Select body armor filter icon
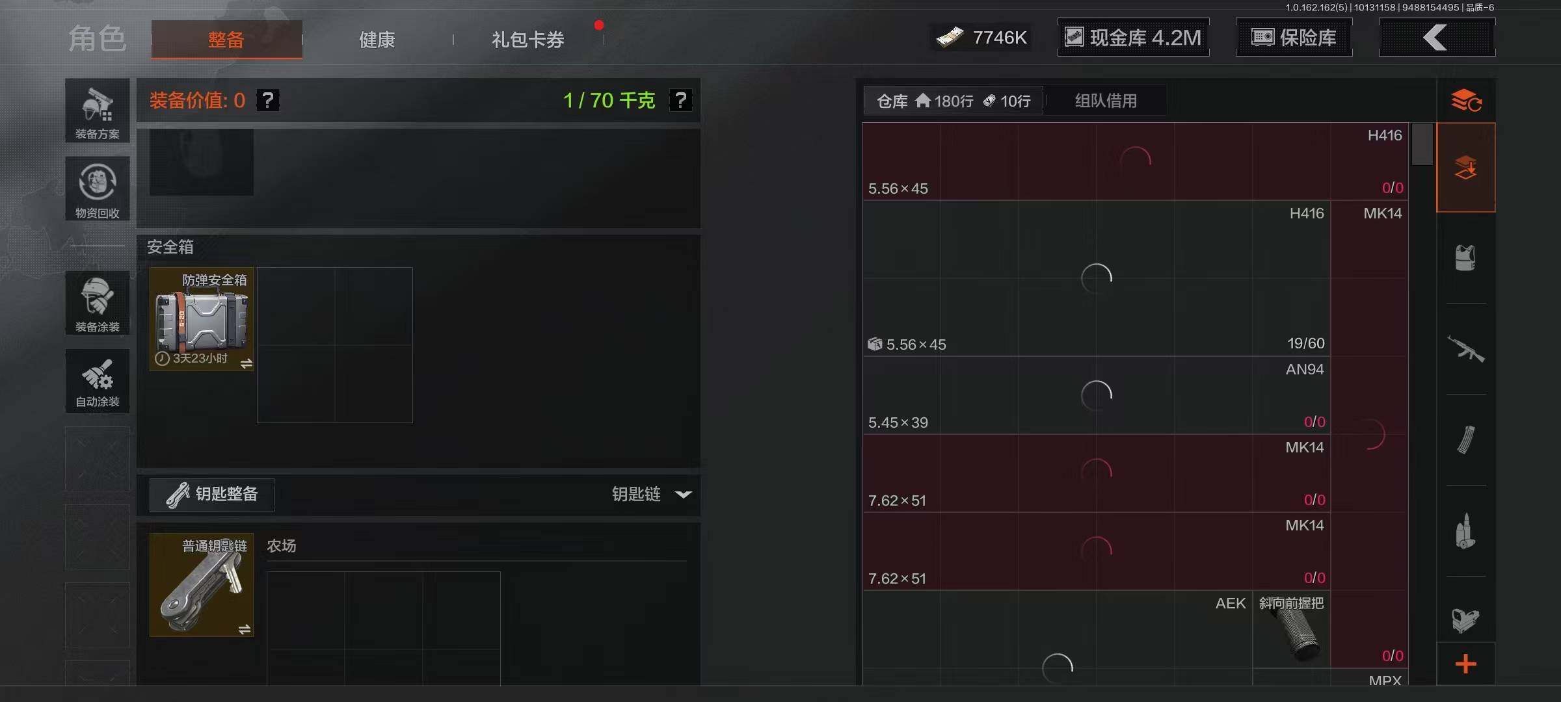 click(x=1465, y=258)
